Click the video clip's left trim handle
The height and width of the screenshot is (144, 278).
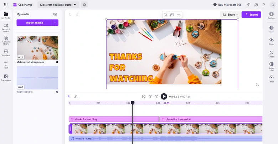pyautogui.click(x=71, y=129)
